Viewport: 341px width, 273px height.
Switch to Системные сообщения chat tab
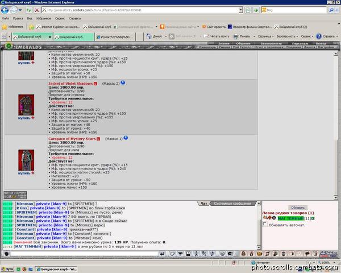click(x=232, y=204)
